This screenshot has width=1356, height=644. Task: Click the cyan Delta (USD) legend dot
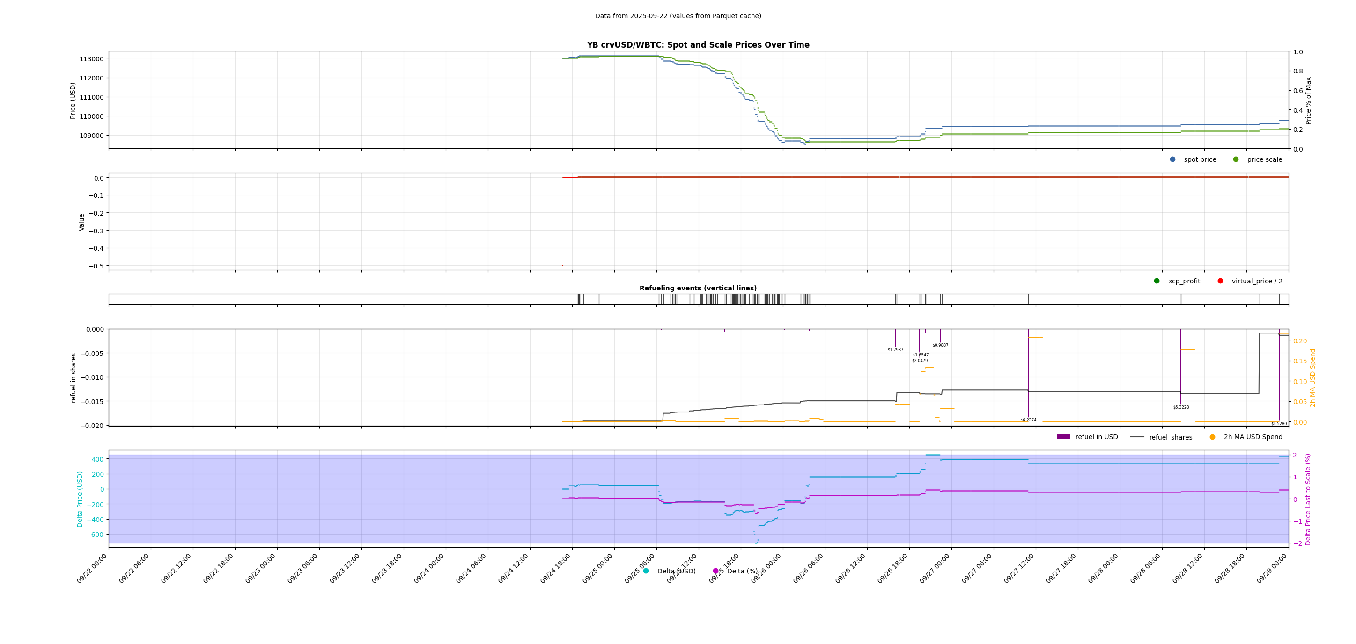(646, 571)
